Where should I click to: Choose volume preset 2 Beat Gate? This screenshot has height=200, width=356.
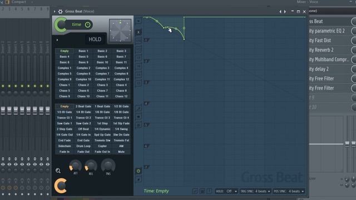tap(83, 106)
